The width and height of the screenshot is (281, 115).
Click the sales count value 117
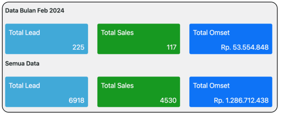pos(172,47)
